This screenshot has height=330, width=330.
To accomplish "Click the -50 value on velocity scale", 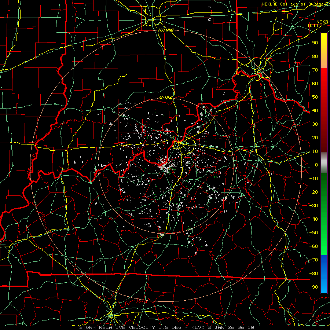I will (313, 233).
